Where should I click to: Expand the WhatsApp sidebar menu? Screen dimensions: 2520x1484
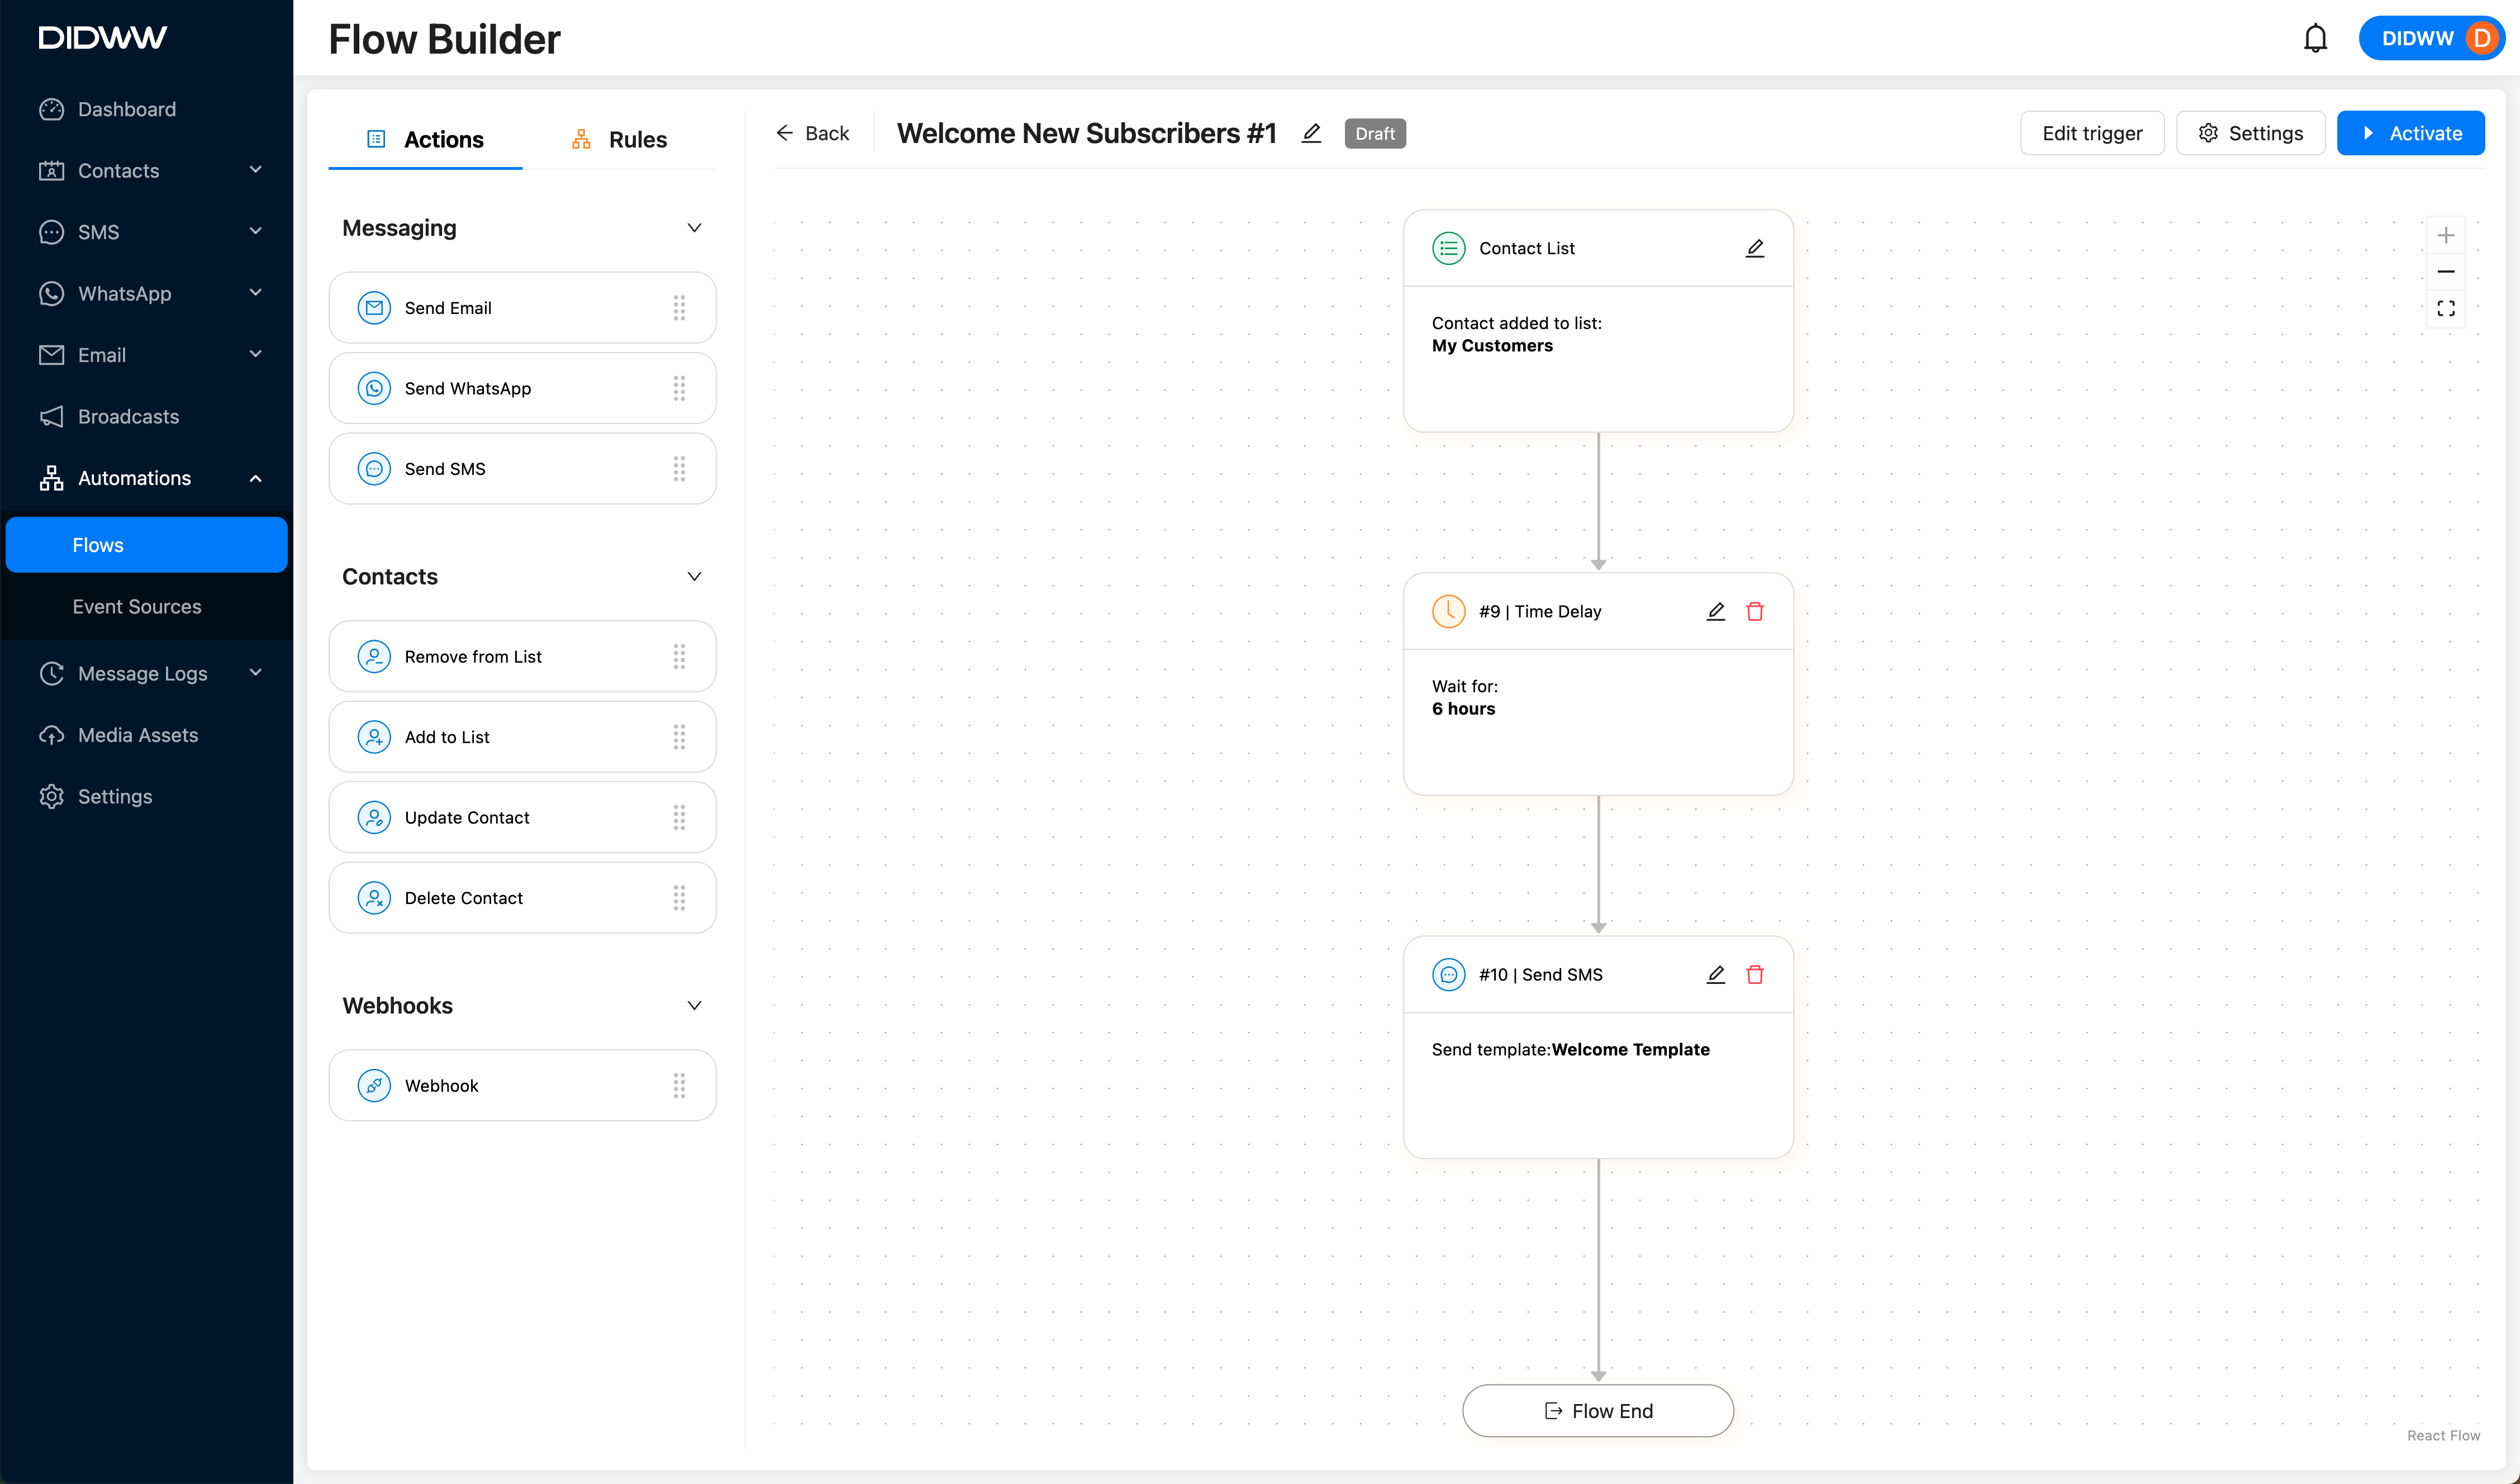(x=255, y=293)
